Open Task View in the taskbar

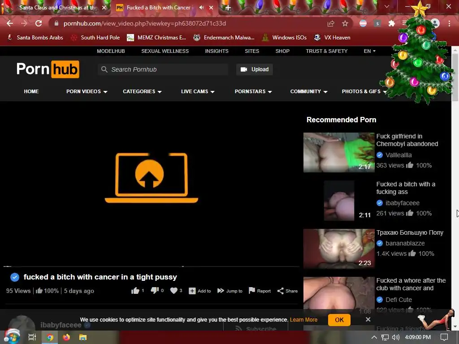pos(32,337)
